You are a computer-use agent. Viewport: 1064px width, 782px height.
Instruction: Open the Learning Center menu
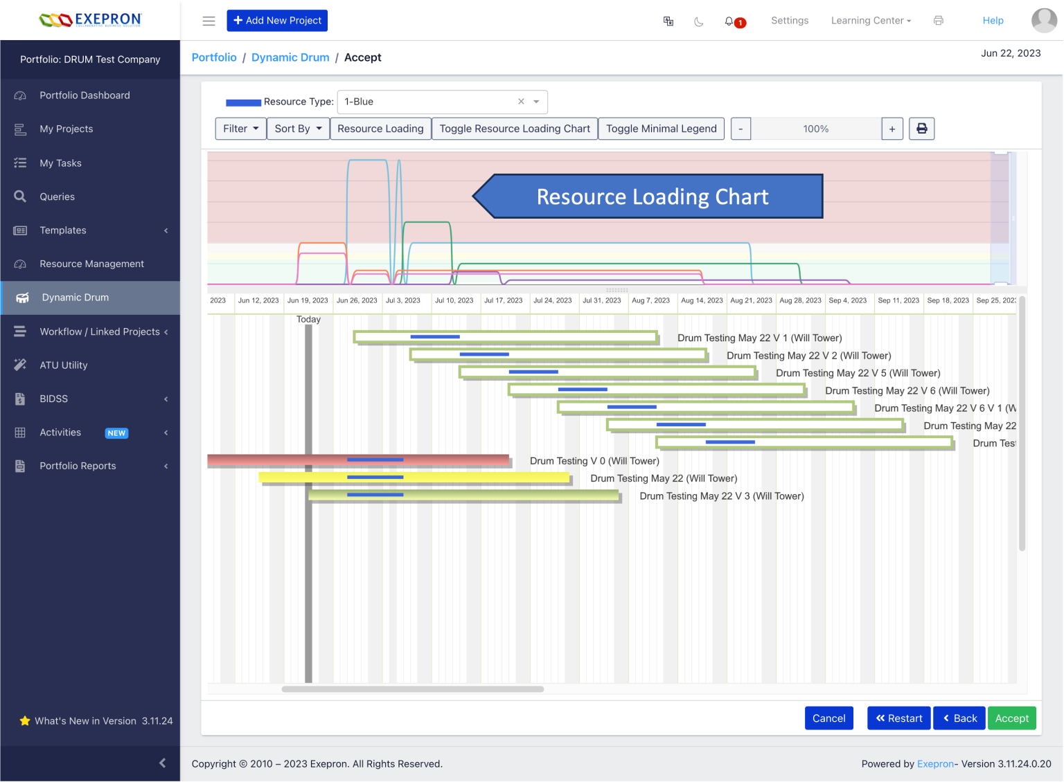pyautogui.click(x=871, y=20)
